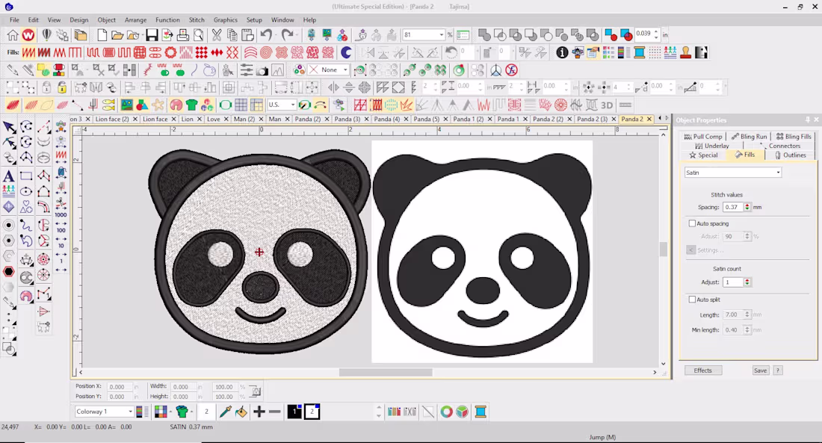The width and height of the screenshot is (822, 443).
Task: Enable the Auto split checkbox
Action: [x=692, y=300]
